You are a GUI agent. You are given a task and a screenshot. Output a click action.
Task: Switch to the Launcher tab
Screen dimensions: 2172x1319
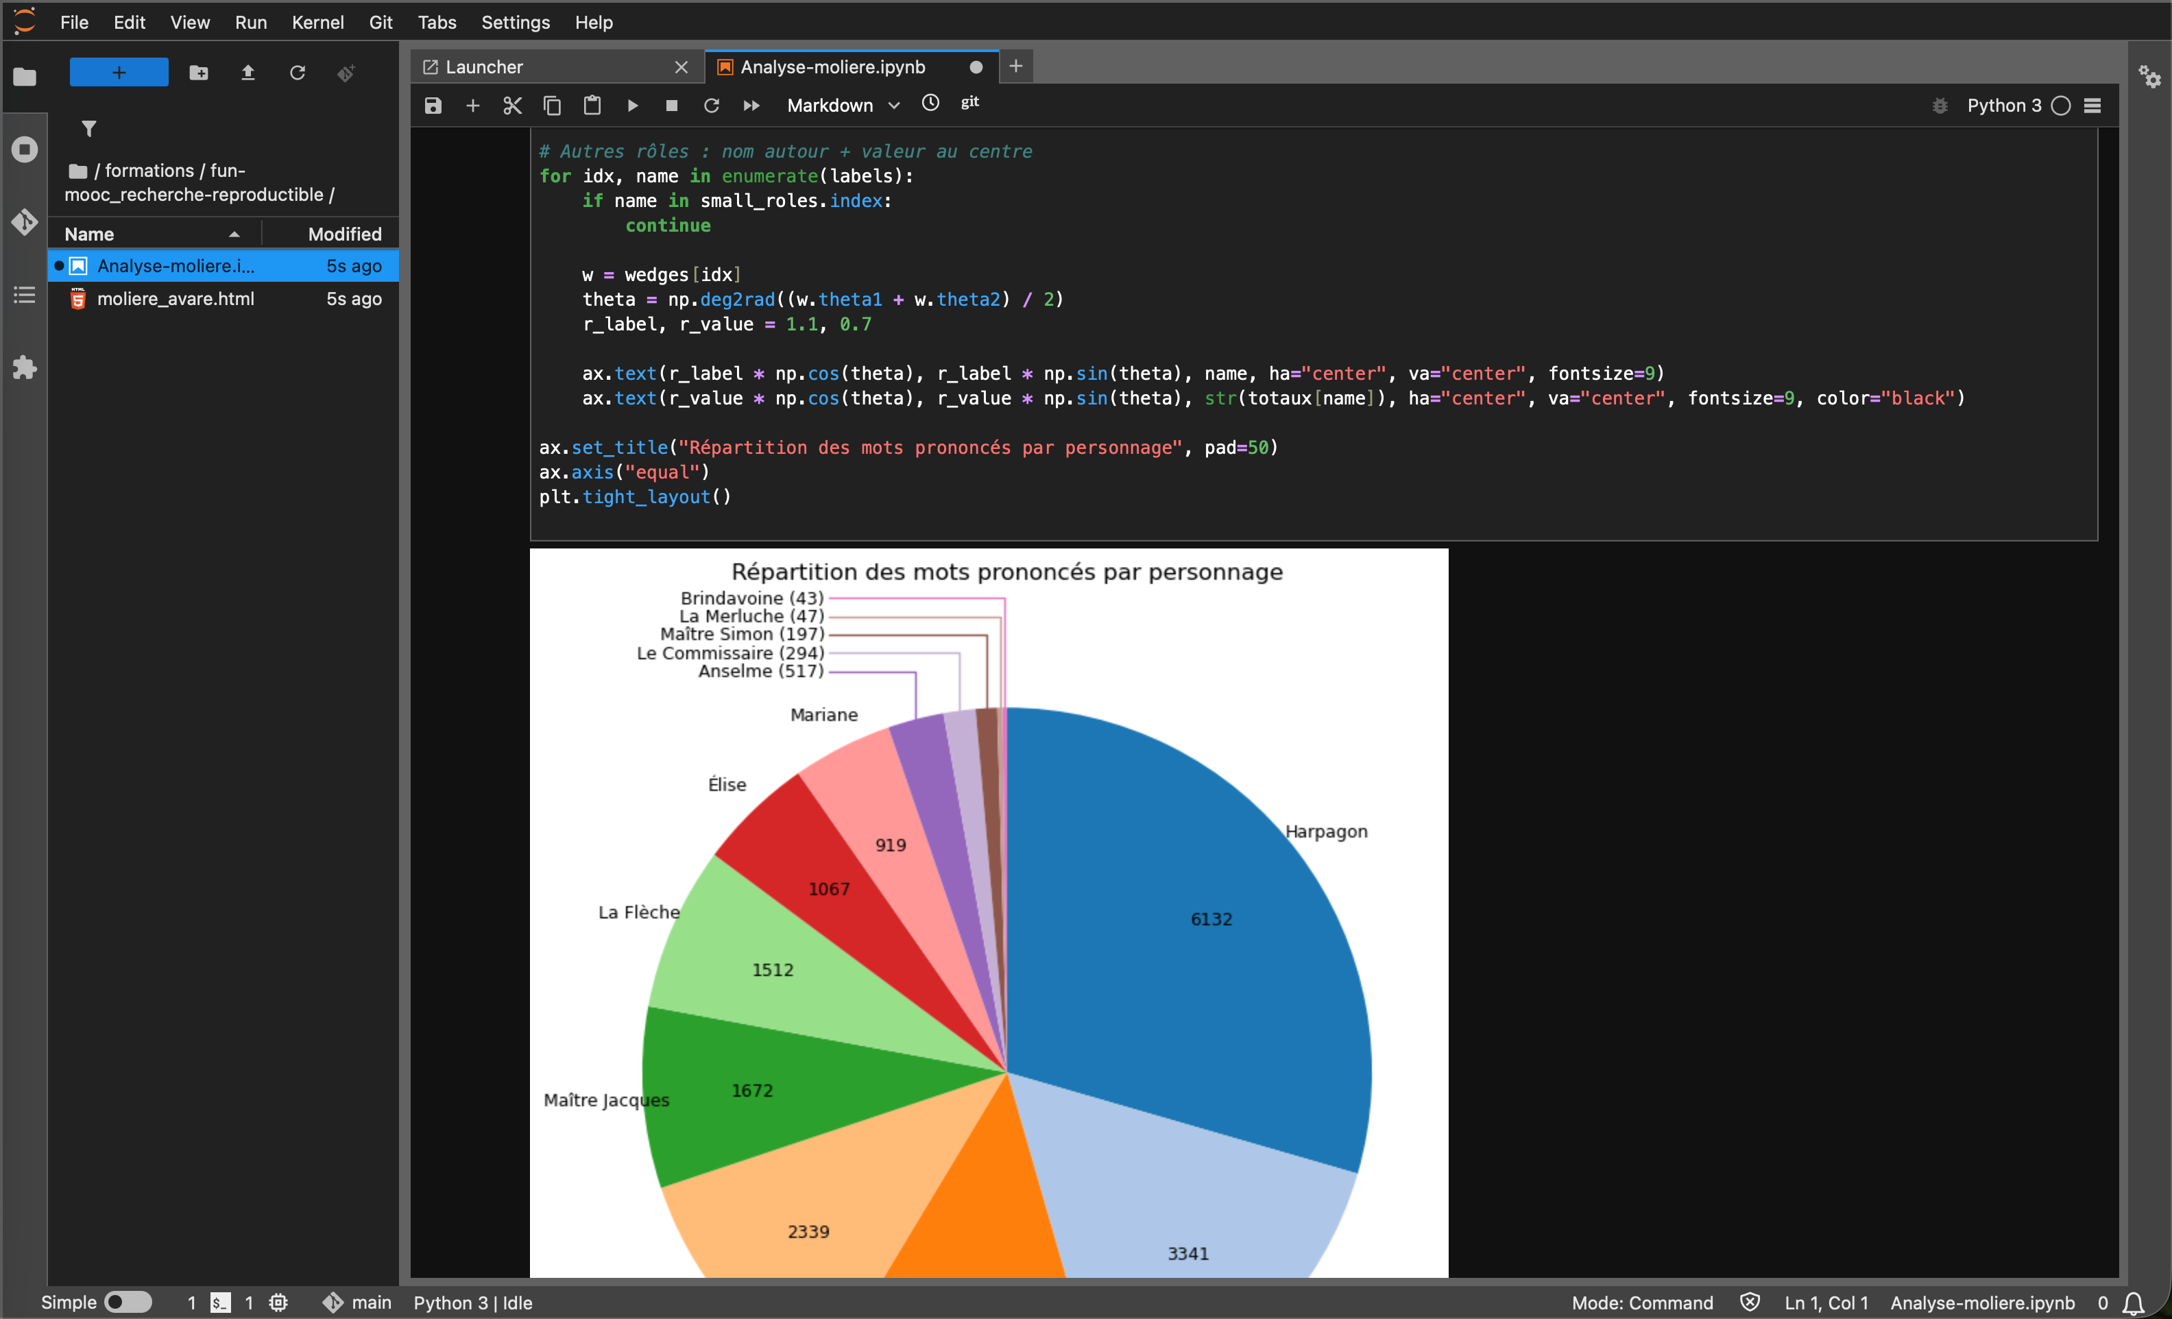point(484,67)
